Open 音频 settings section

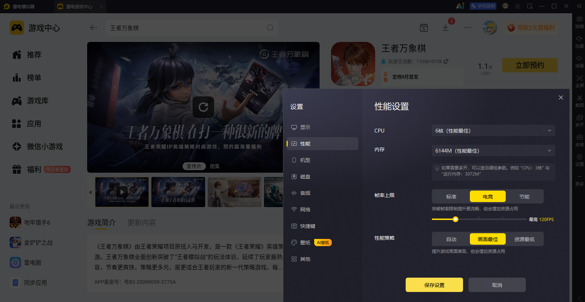click(322, 193)
